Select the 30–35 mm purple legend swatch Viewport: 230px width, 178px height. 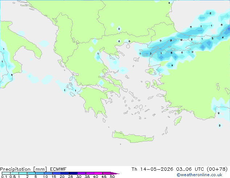click(81, 173)
